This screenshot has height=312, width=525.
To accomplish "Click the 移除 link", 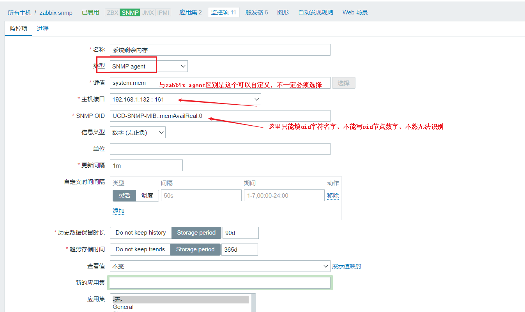I will 333,195.
